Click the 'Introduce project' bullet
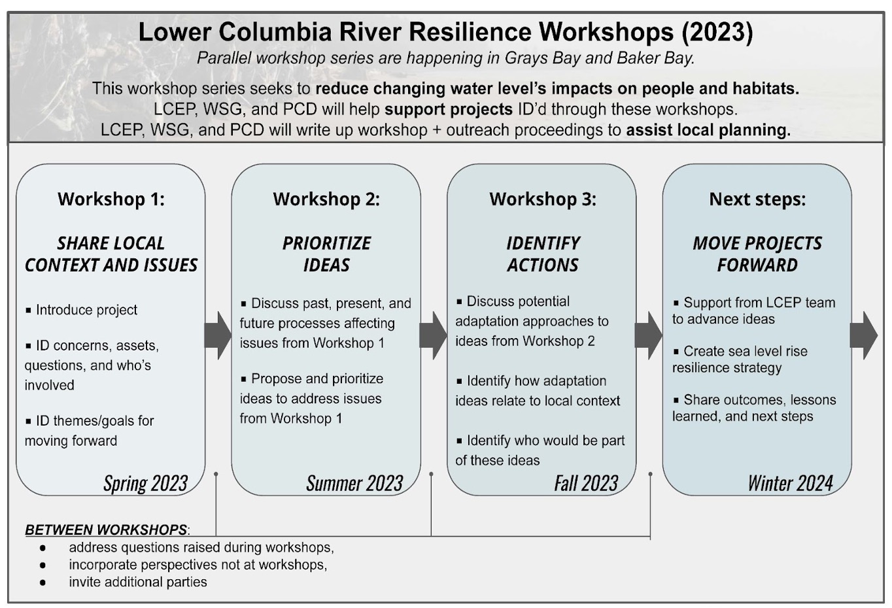This screenshot has height=608, width=892. click(82, 310)
